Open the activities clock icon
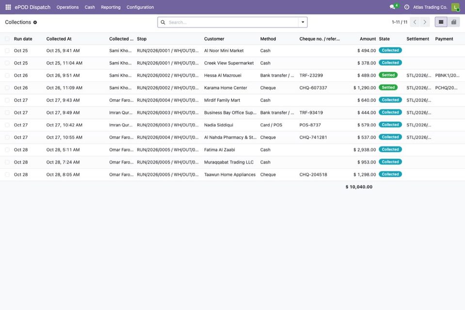Viewport: 465px width, 310px height. (x=407, y=7)
